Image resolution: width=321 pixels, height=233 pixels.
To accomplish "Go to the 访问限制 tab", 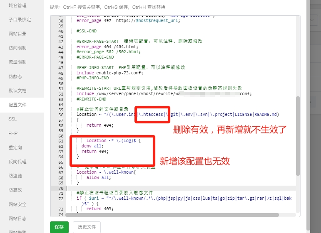I will point(17,48).
